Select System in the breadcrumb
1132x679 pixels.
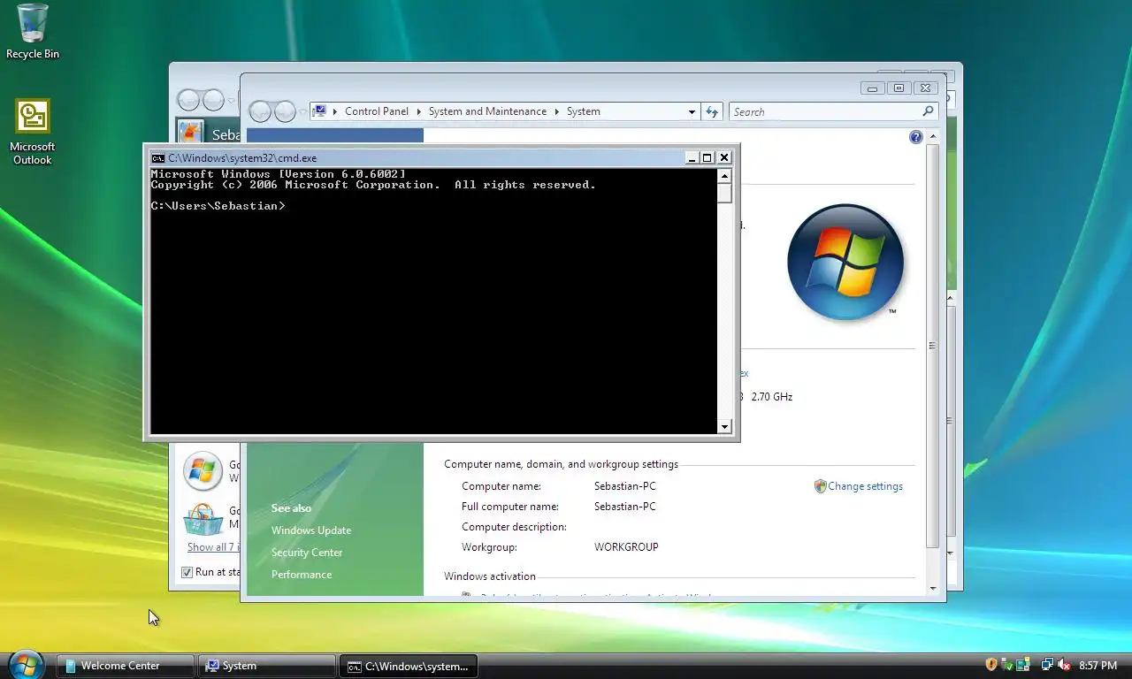(583, 111)
